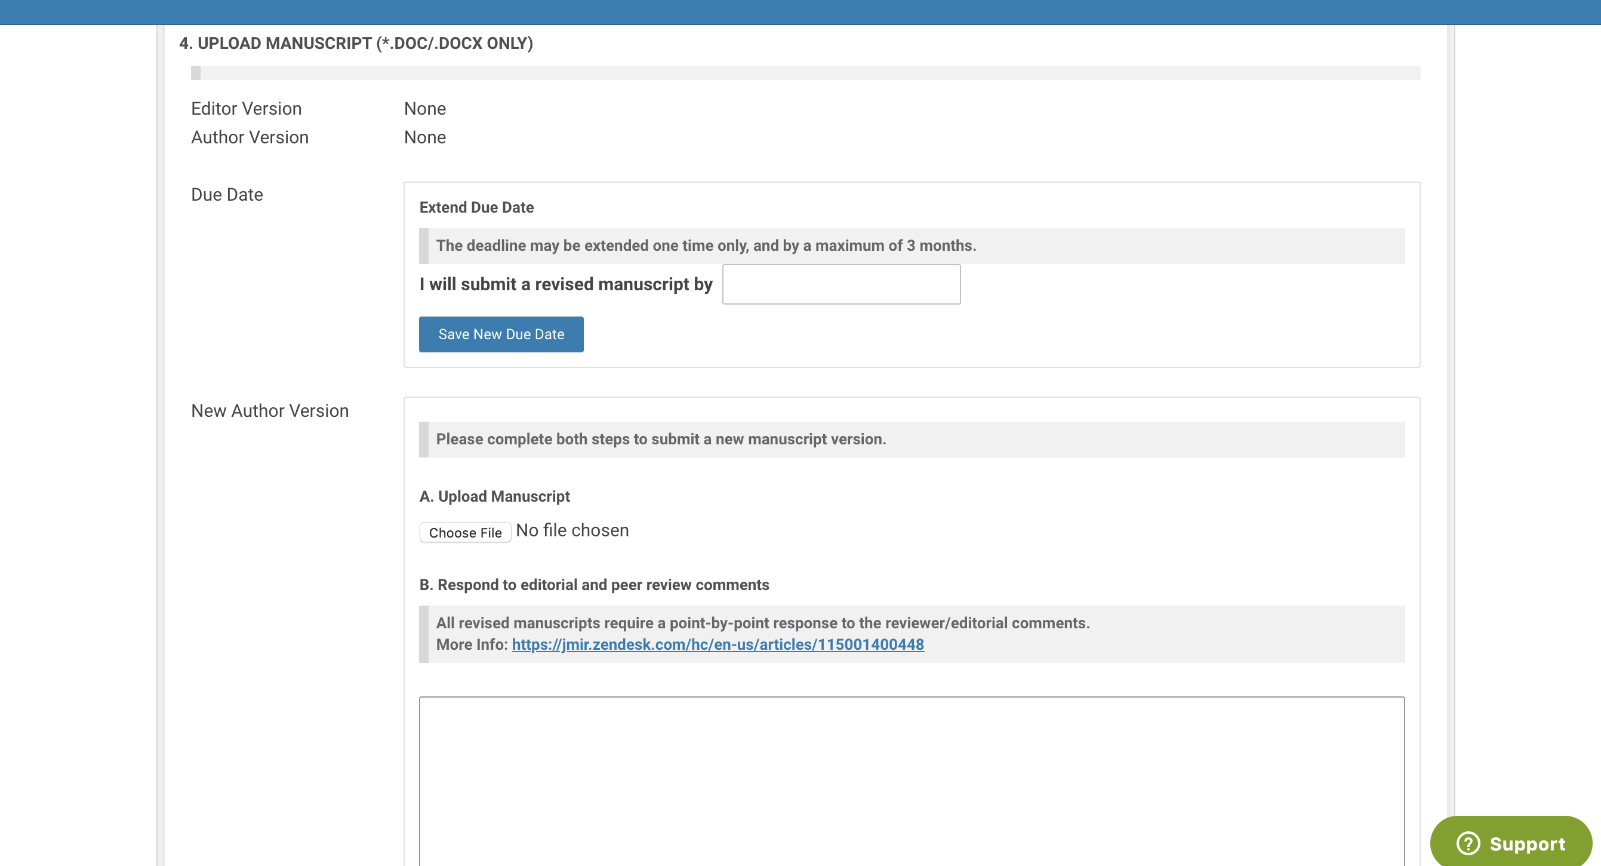The width and height of the screenshot is (1601, 866).
Task: Select the 'A. Upload Manuscript' step heading
Action: [494, 496]
